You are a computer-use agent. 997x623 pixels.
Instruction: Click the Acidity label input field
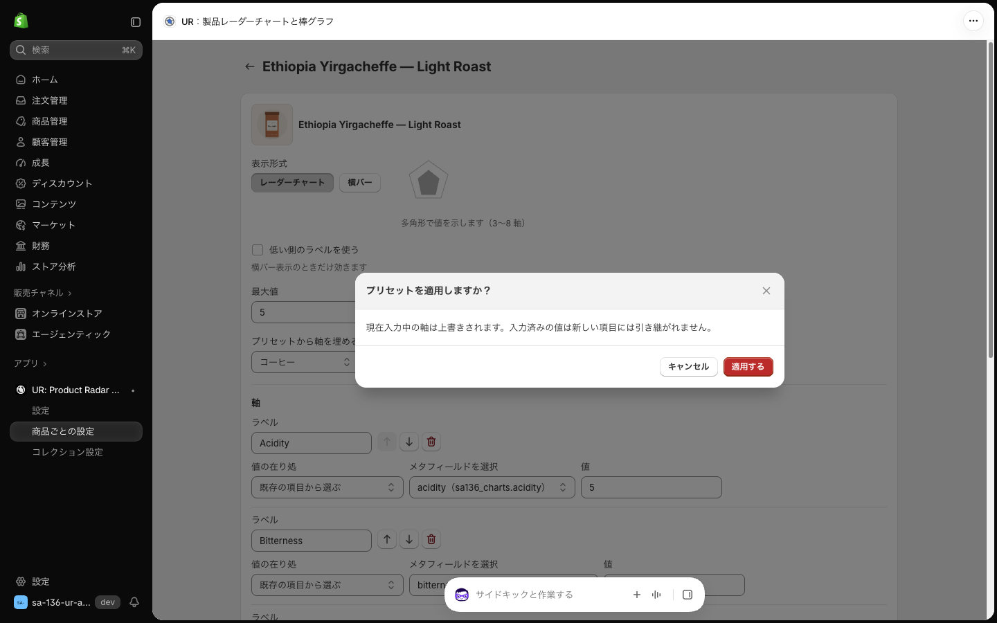pyautogui.click(x=312, y=443)
